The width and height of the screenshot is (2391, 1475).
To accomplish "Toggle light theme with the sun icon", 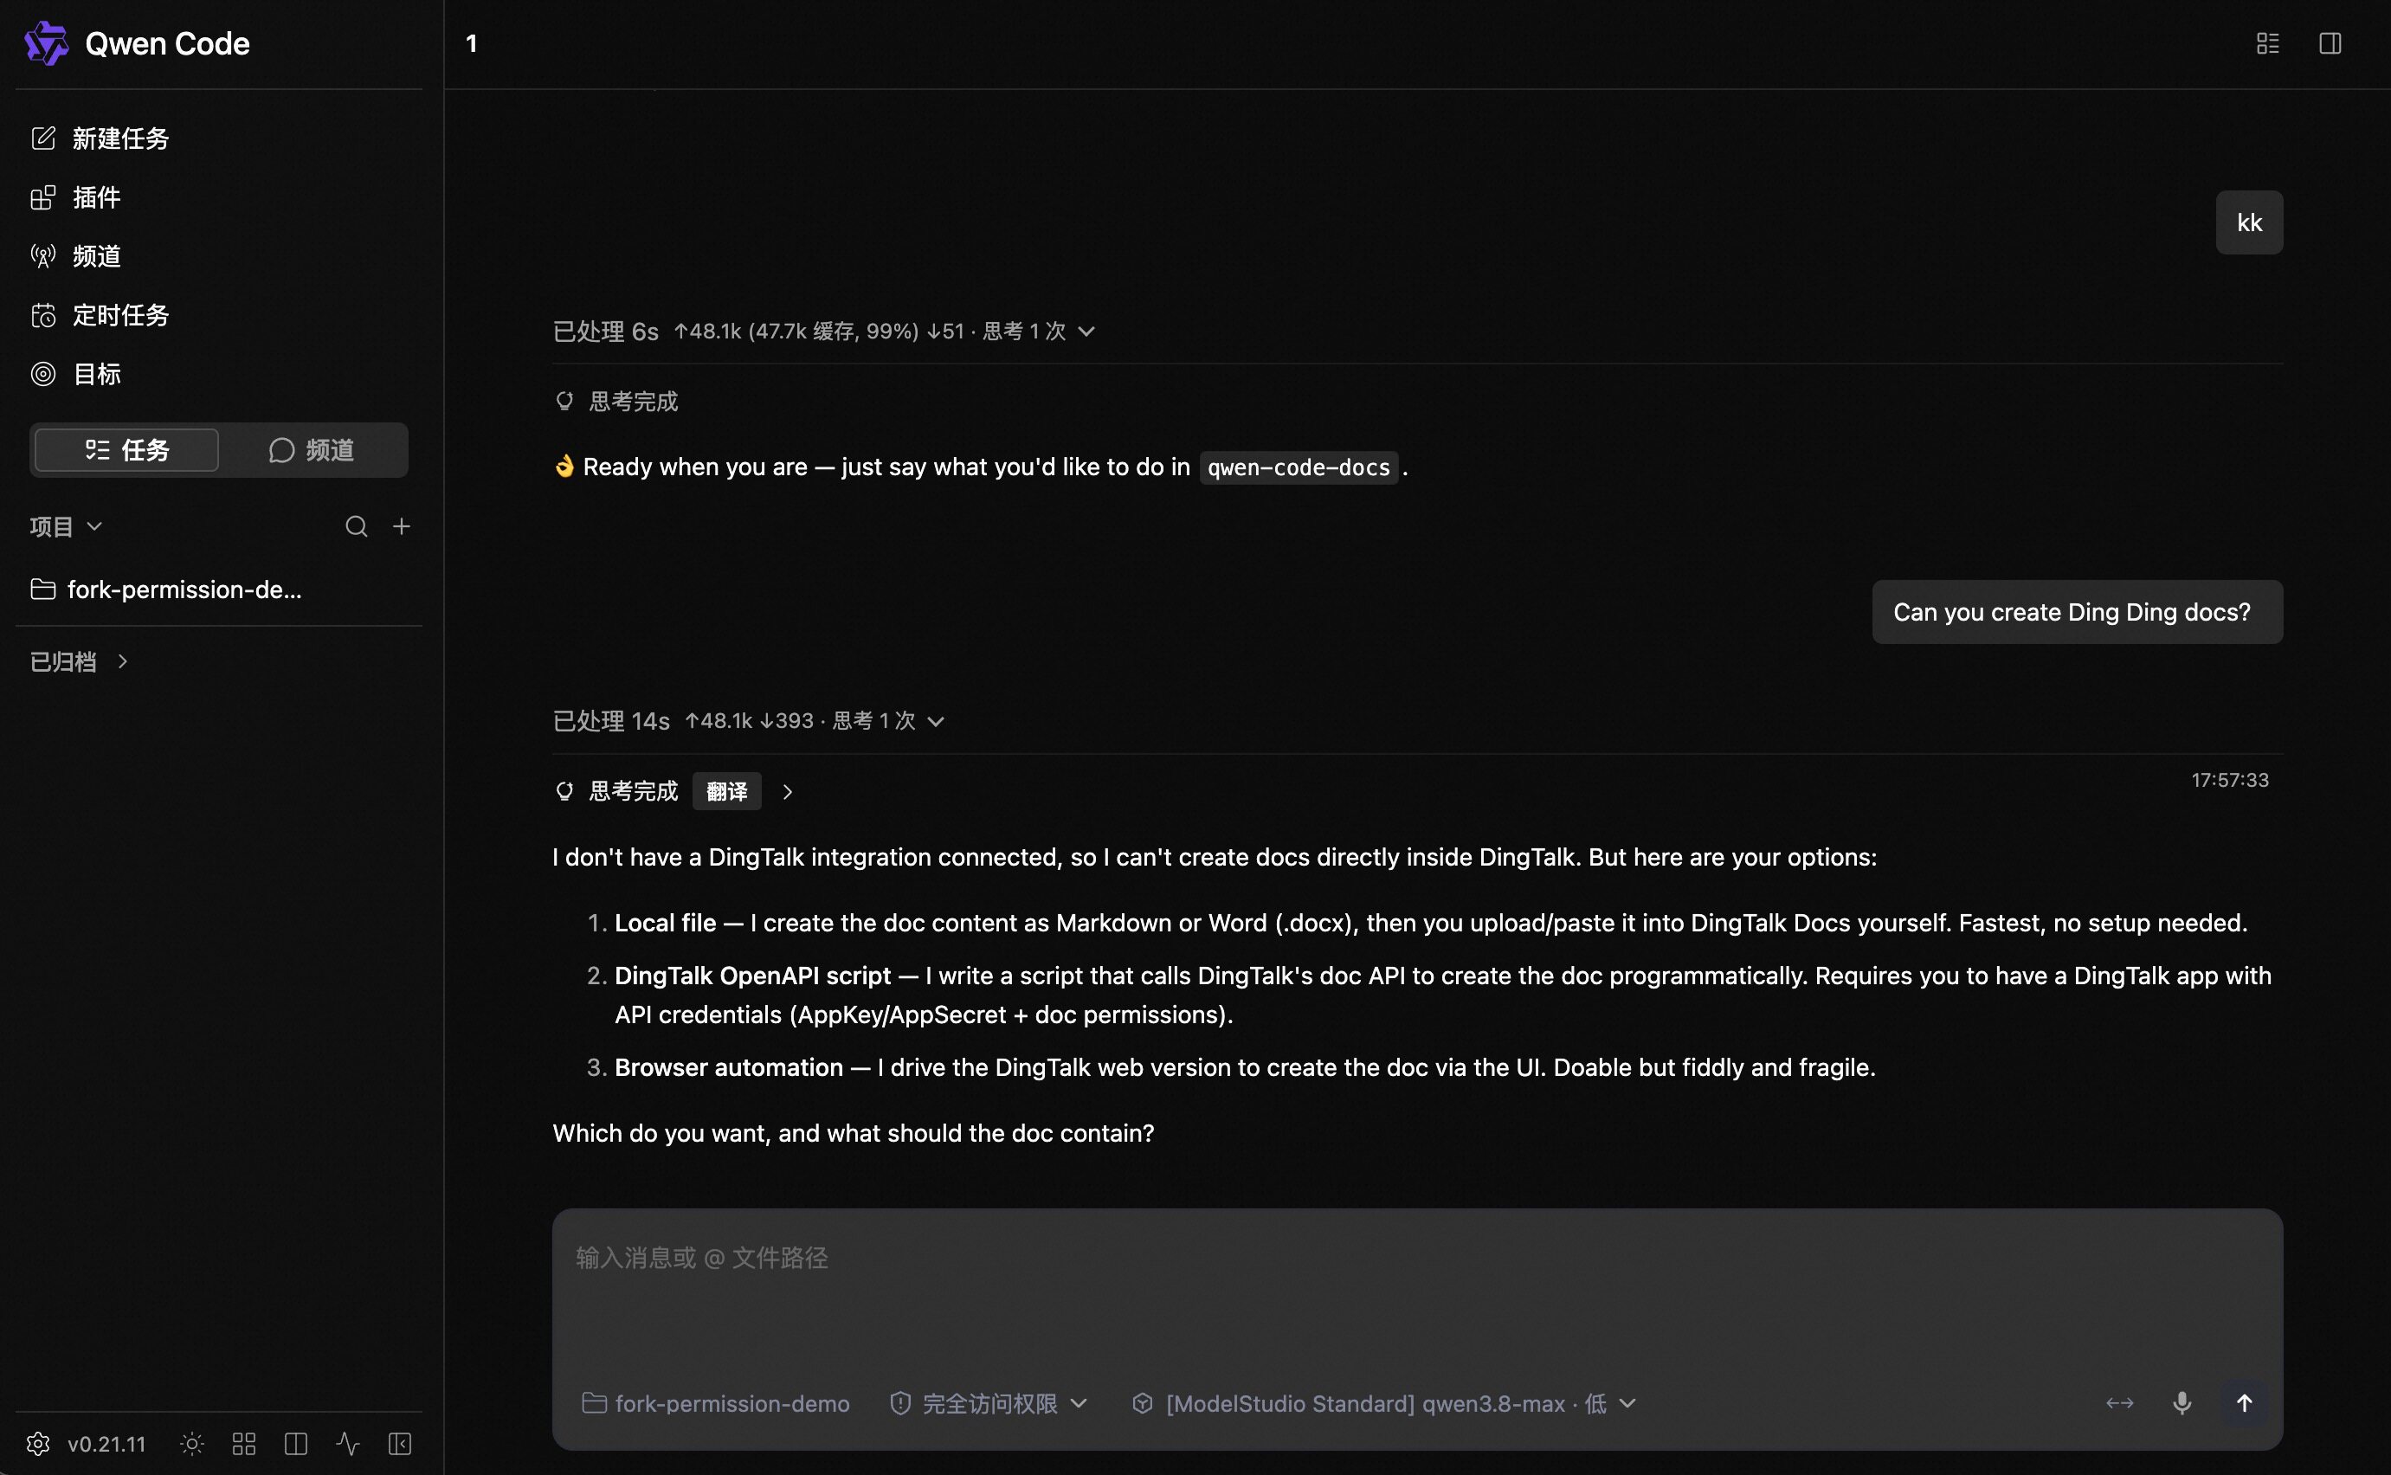I will point(192,1444).
